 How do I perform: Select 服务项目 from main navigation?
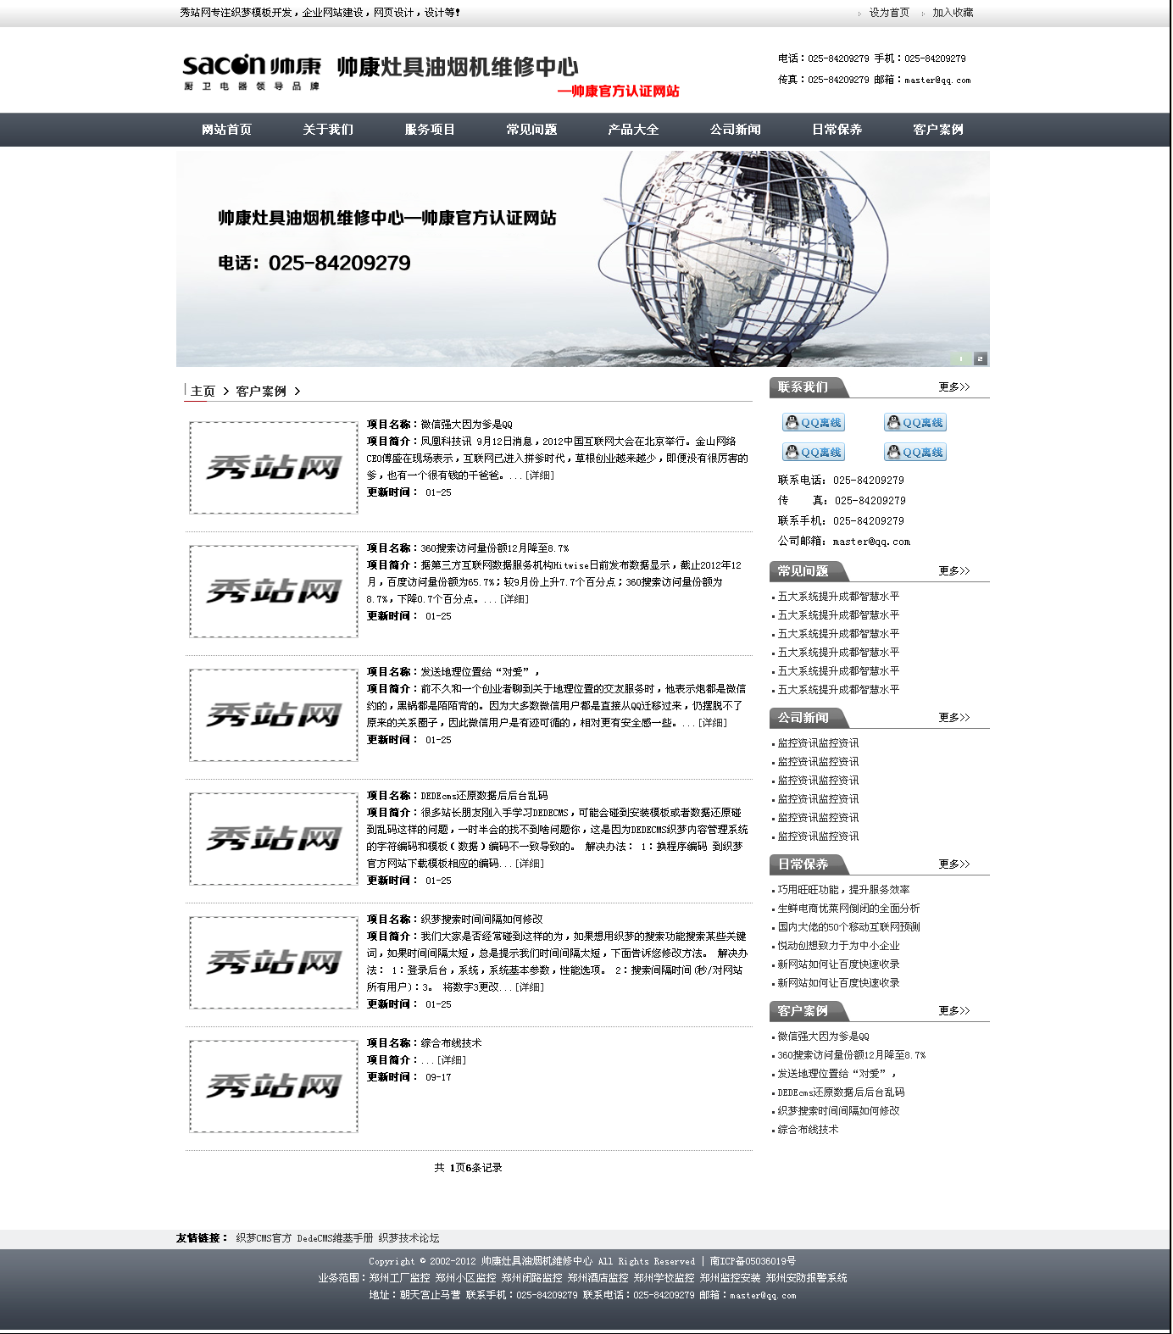tap(430, 130)
